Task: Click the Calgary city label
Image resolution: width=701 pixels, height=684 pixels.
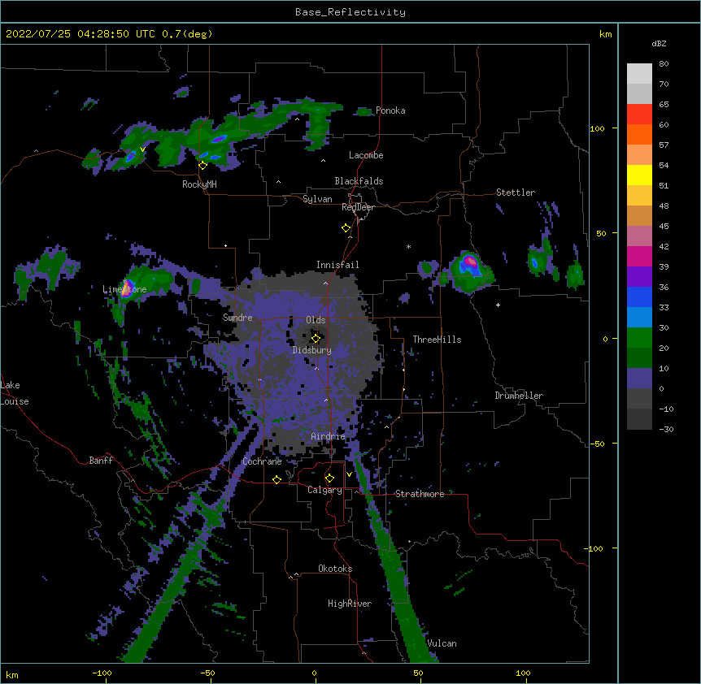Action: (x=325, y=490)
